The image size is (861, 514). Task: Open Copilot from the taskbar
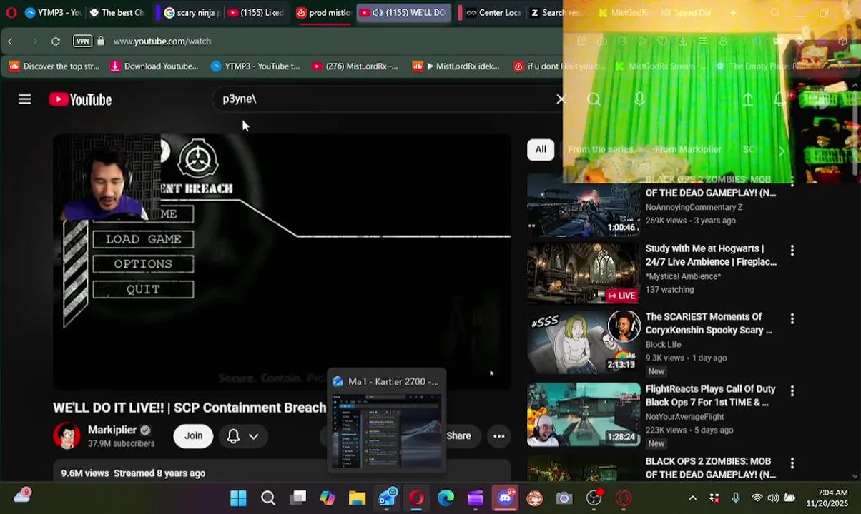328,498
